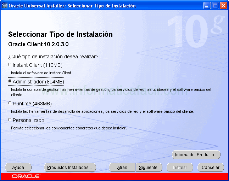
Task: Click the 'Oracle Client 10.2.0.3.0' subtitle text
Action: tap(38, 44)
